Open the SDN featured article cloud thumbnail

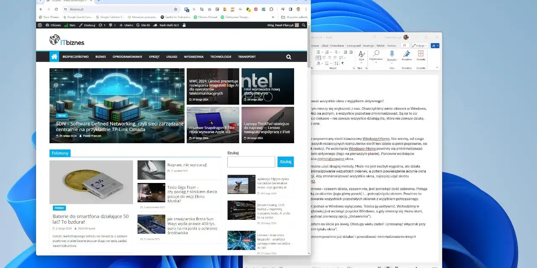tap(117, 106)
